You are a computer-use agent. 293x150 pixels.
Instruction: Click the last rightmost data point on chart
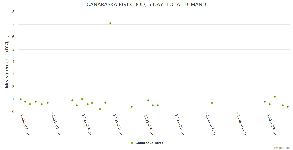[288, 107]
